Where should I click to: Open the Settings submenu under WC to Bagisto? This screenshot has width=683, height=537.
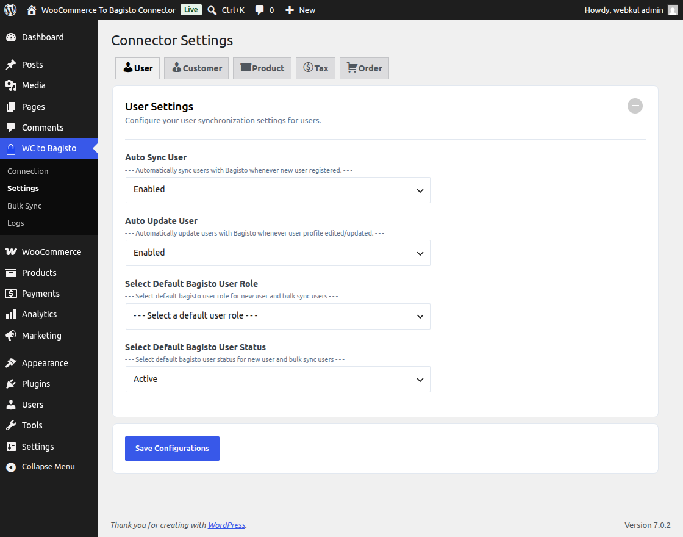coord(23,189)
